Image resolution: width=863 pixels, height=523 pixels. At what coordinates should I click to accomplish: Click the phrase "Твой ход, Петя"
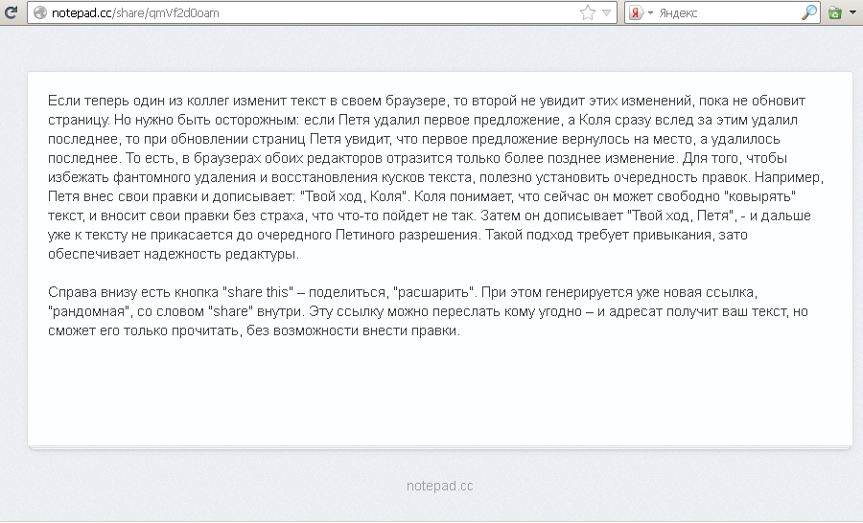(681, 216)
